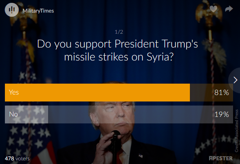Open the MilitaryTimes publisher name link

tap(38, 11)
